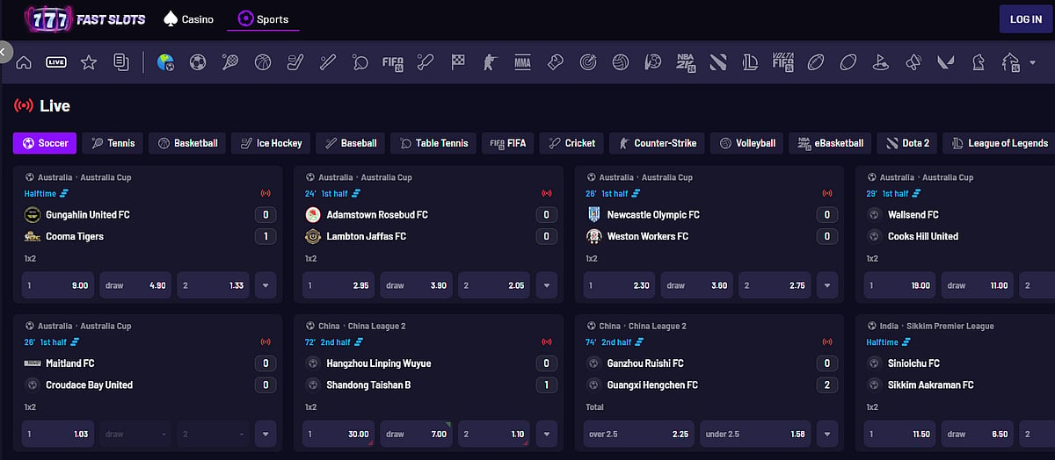Select the Volleyball live filter tab
The height and width of the screenshot is (460, 1055).
(x=746, y=143)
